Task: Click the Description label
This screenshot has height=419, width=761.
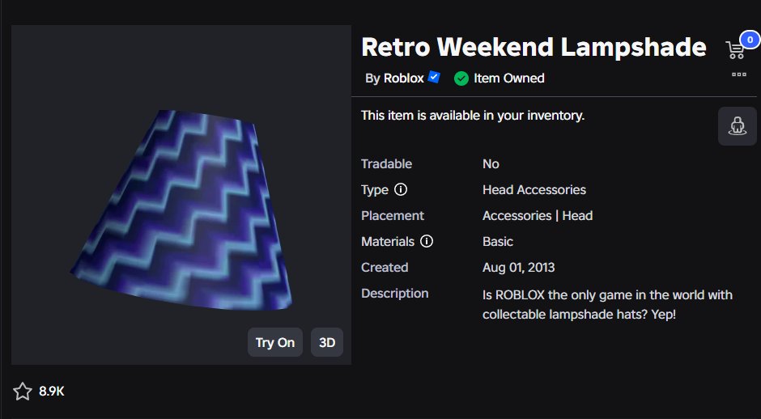Action: [x=394, y=294]
